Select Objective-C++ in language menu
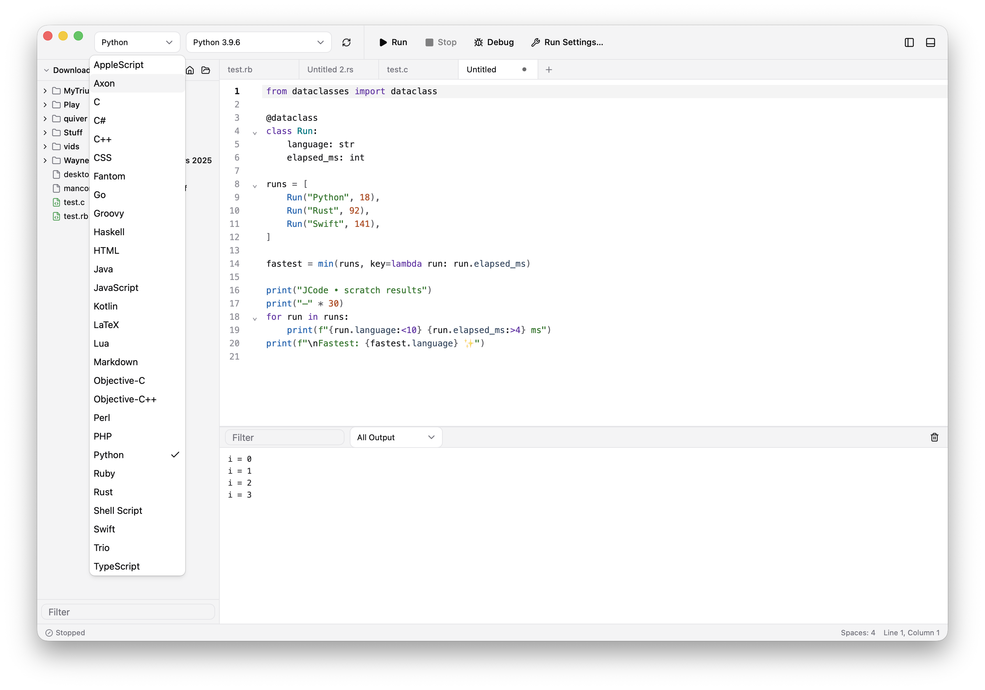The height and width of the screenshot is (690, 985). click(137, 399)
